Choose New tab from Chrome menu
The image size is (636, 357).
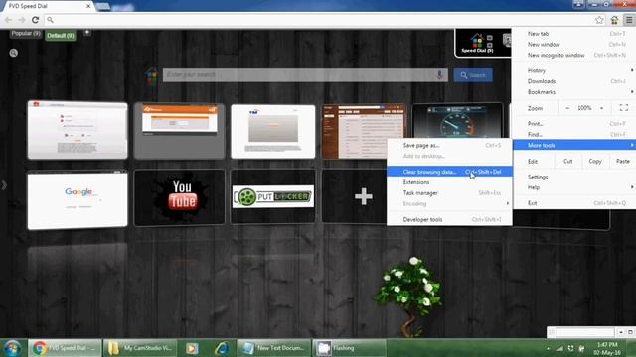coord(574,34)
